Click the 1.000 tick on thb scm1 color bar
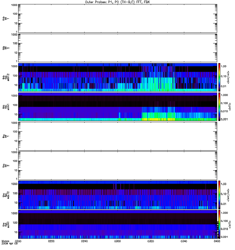The image size is (235, 250). click(x=224, y=95)
